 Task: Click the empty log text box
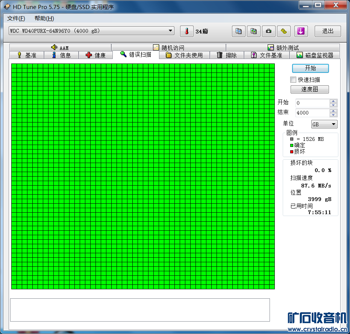pos(140,310)
